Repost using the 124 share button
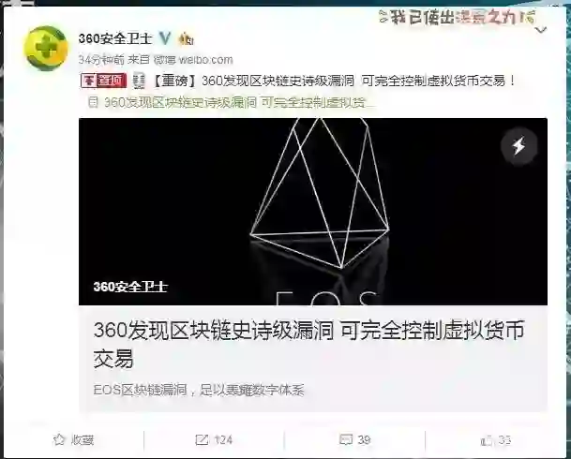The height and width of the screenshot is (459, 571). [214, 440]
